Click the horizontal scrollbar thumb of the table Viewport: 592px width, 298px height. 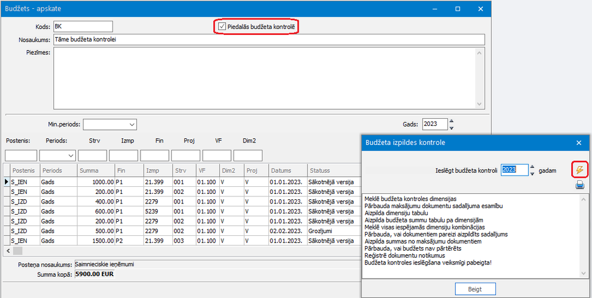point(18,250)
